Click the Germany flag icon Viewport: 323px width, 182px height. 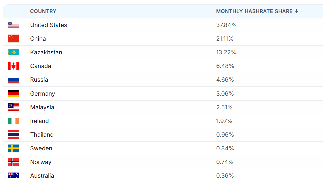click(x=13, y=94)
